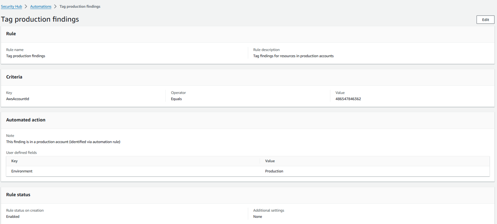This screenshot has height=224, width=497.
Task: Select the Rule description value text
Action: pyautogui.click(x=293, y=56)
